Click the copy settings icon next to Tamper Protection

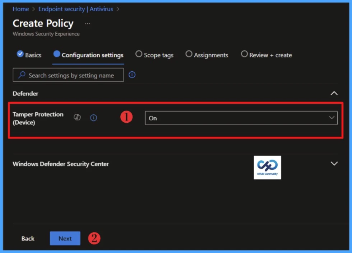tap(77, 118)
